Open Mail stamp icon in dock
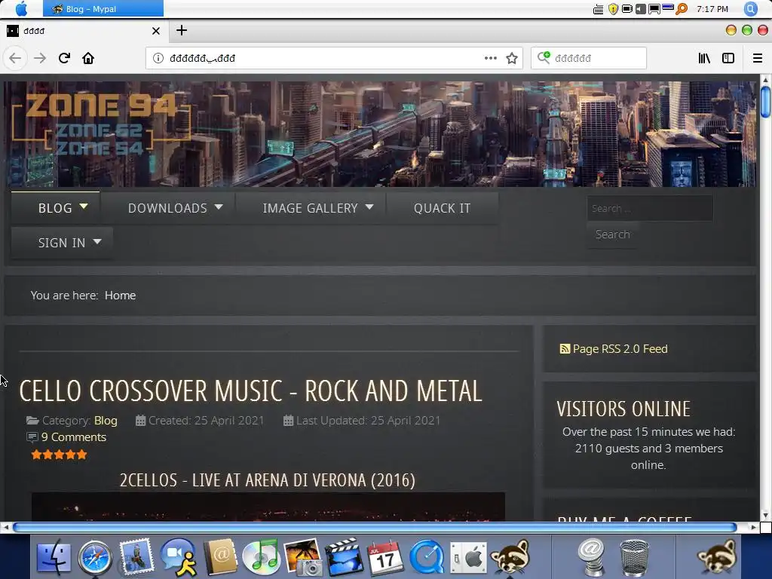The image size is (772, 579). pos(136,557)
